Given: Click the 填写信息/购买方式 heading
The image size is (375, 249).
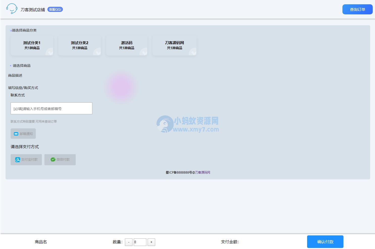Looking at the screenshot, I should [x=23, y=88].
